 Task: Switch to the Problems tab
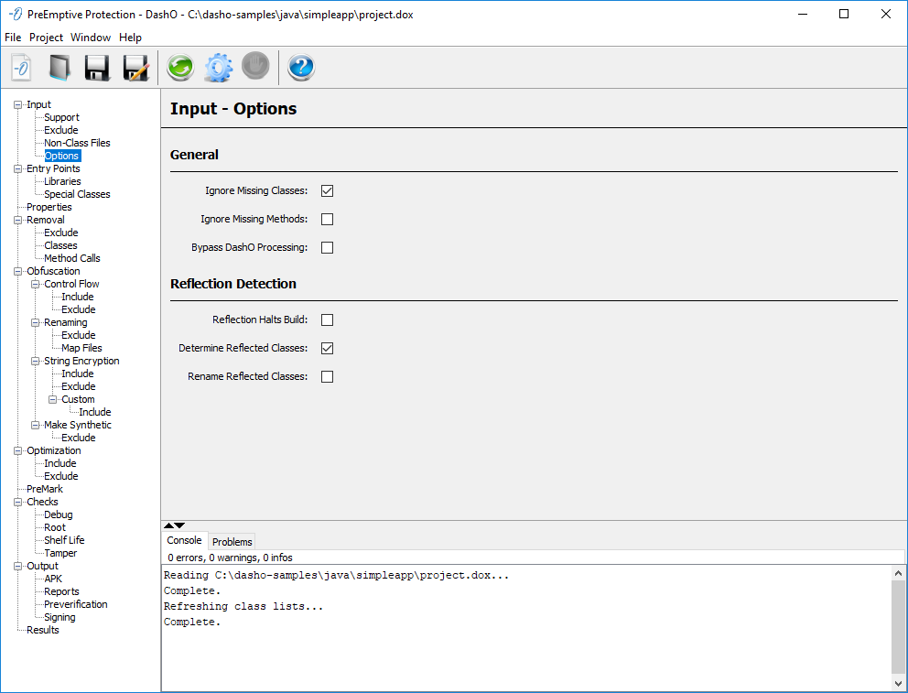[x=232, y=542]
